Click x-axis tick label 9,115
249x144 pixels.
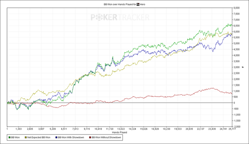[87, 129]
